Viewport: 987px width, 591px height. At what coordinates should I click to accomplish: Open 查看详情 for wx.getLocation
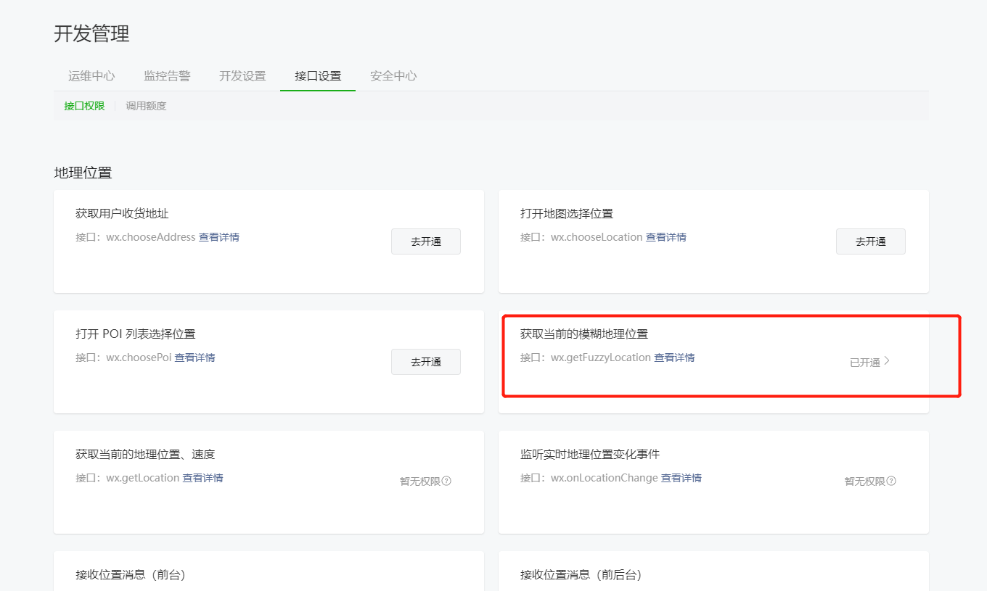203,478
